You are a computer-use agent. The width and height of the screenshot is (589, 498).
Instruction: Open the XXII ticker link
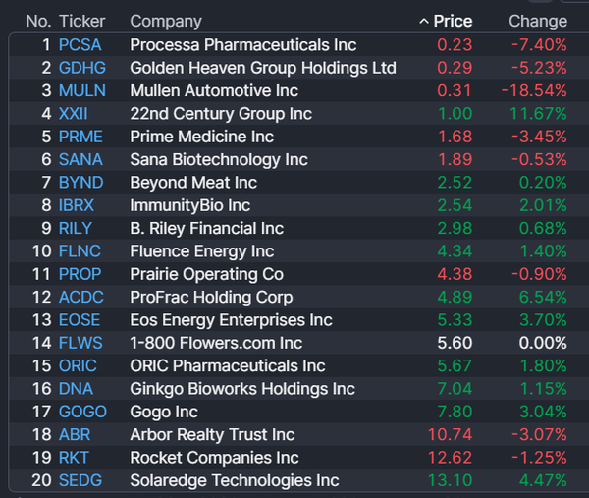pyautogui.click(x=74, y=114)
